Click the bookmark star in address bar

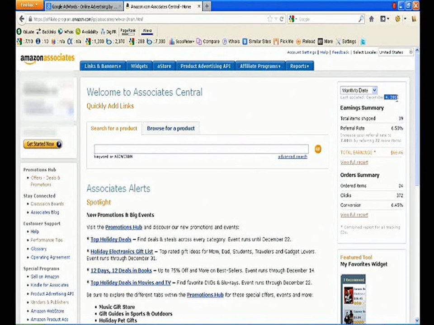point(270,19)
